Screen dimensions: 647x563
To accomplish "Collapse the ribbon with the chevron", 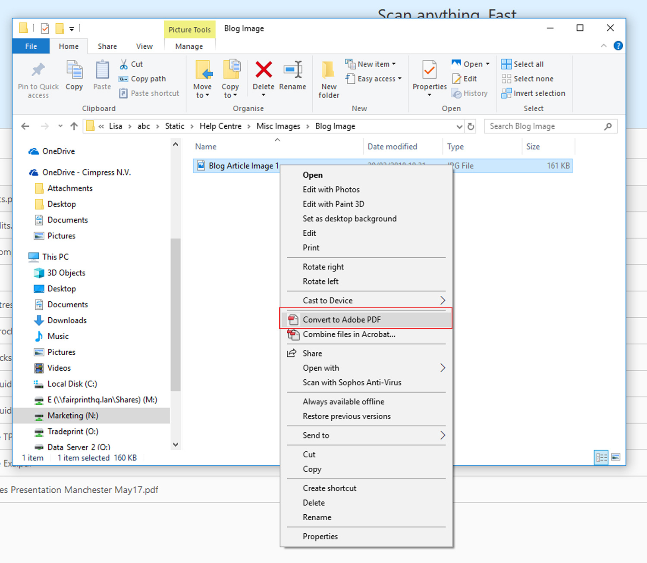I will (604, 46).
